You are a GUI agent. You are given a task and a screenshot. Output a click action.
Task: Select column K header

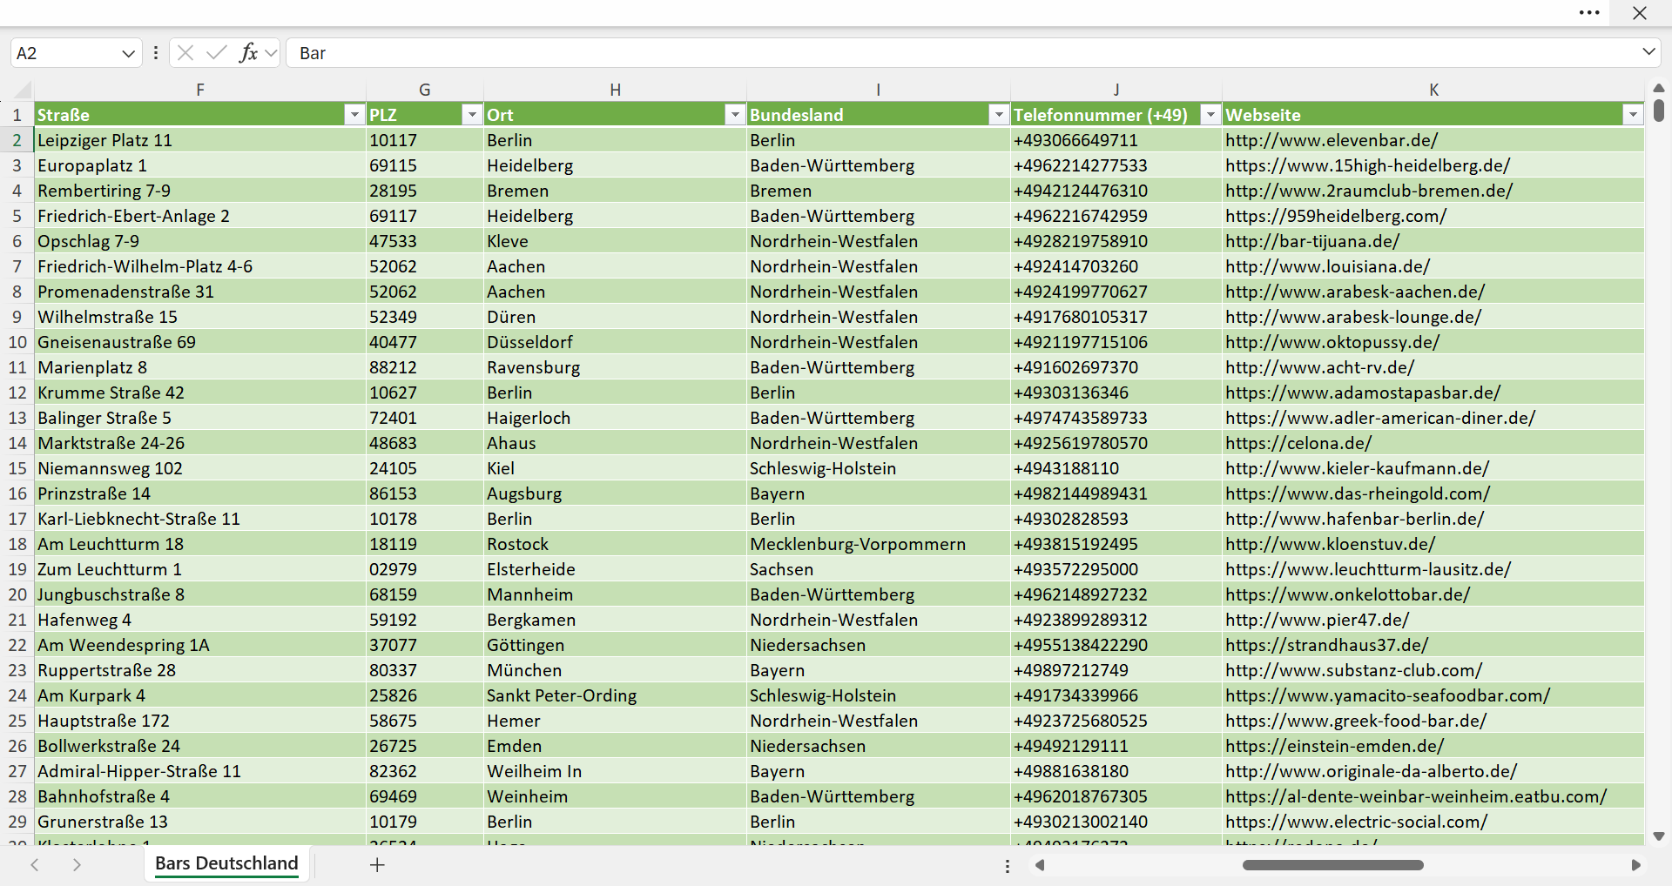pos(1433,90)
